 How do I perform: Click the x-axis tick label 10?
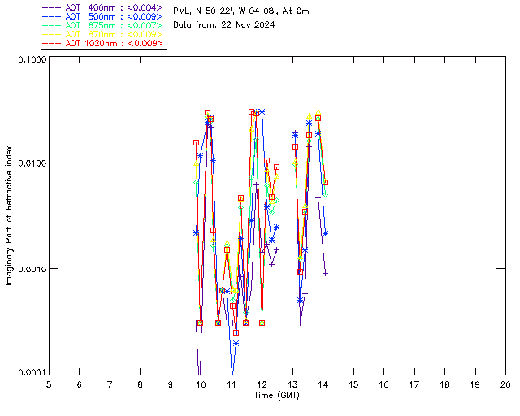(201, 384)
